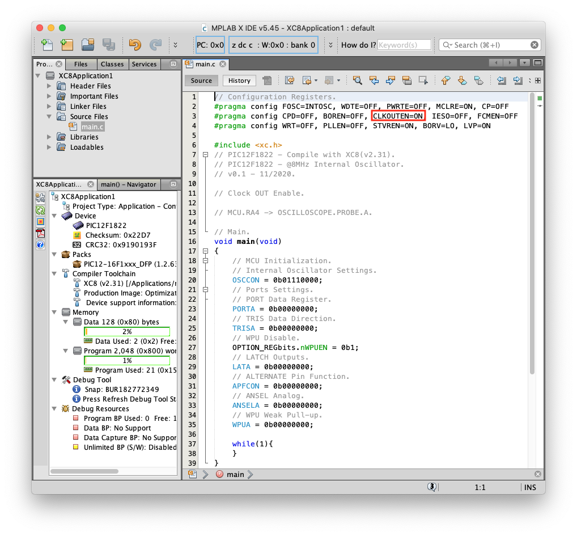Open the Files tab
Viewport: 577px width, 536px height.
click(x=80, y=64)
